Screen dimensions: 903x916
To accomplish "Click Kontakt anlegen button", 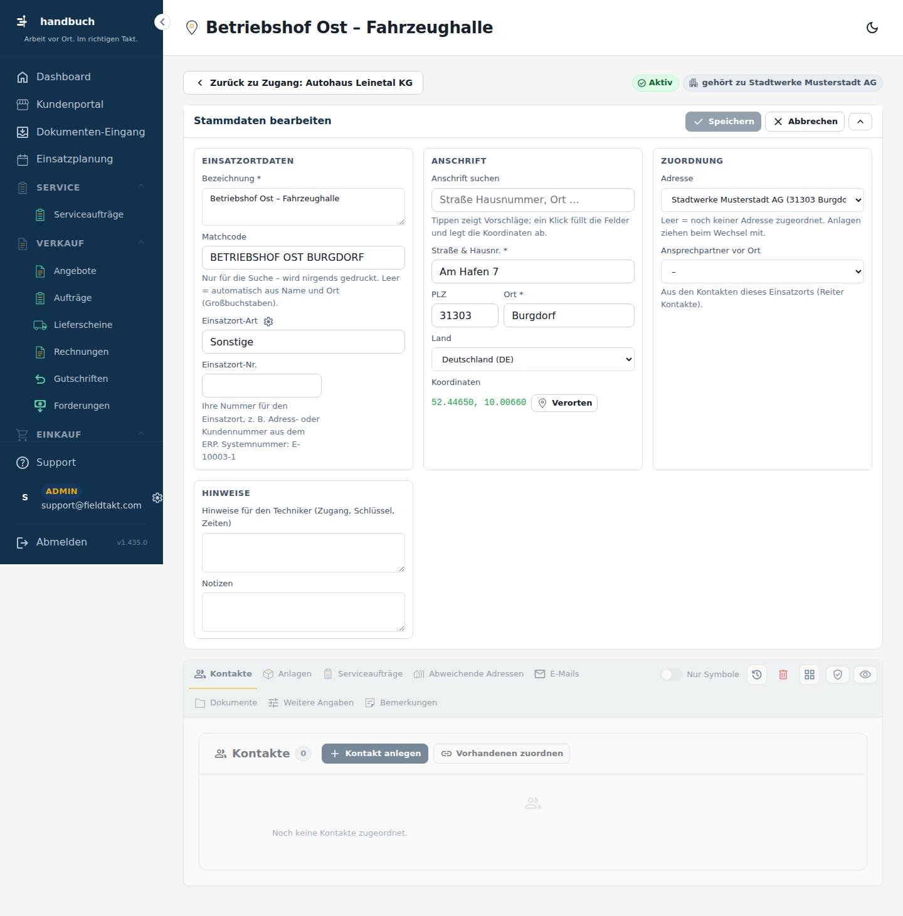I will pyautogui.click(x=375, y=754).
